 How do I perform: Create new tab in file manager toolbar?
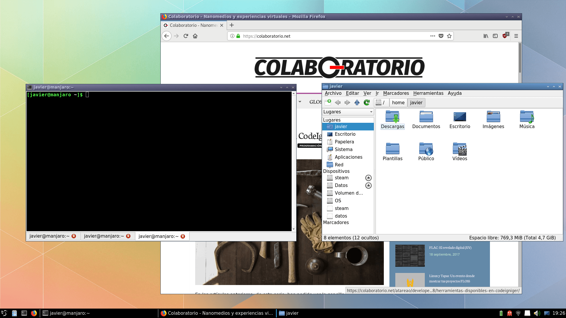pos(328,102)
